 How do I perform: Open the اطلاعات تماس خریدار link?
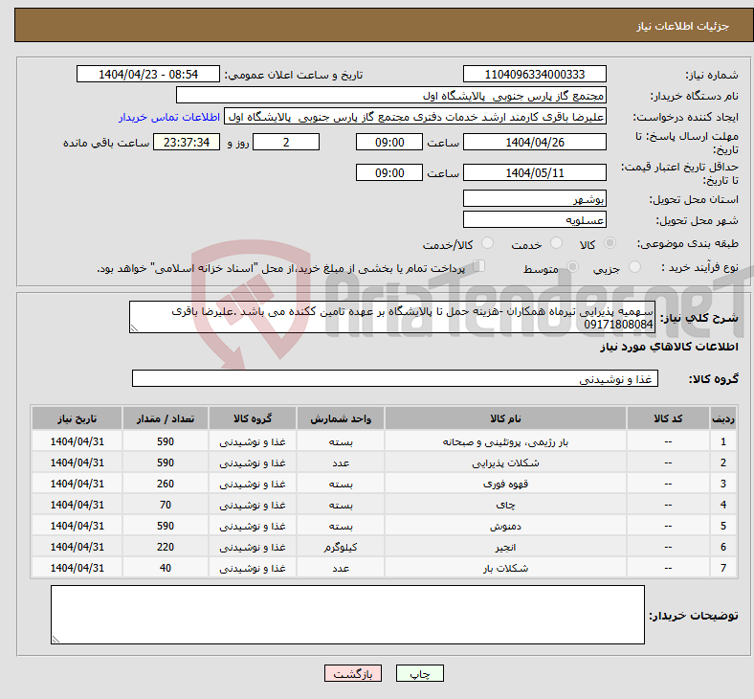coord(169,117)
